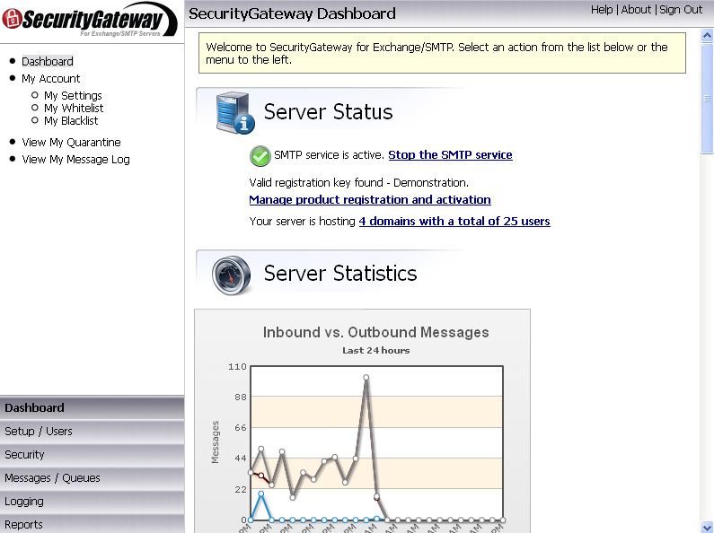Image resolution: width=714 pixels, height=533 pixels.
Task: Click the welcome message banner
Action: (442, 53)
